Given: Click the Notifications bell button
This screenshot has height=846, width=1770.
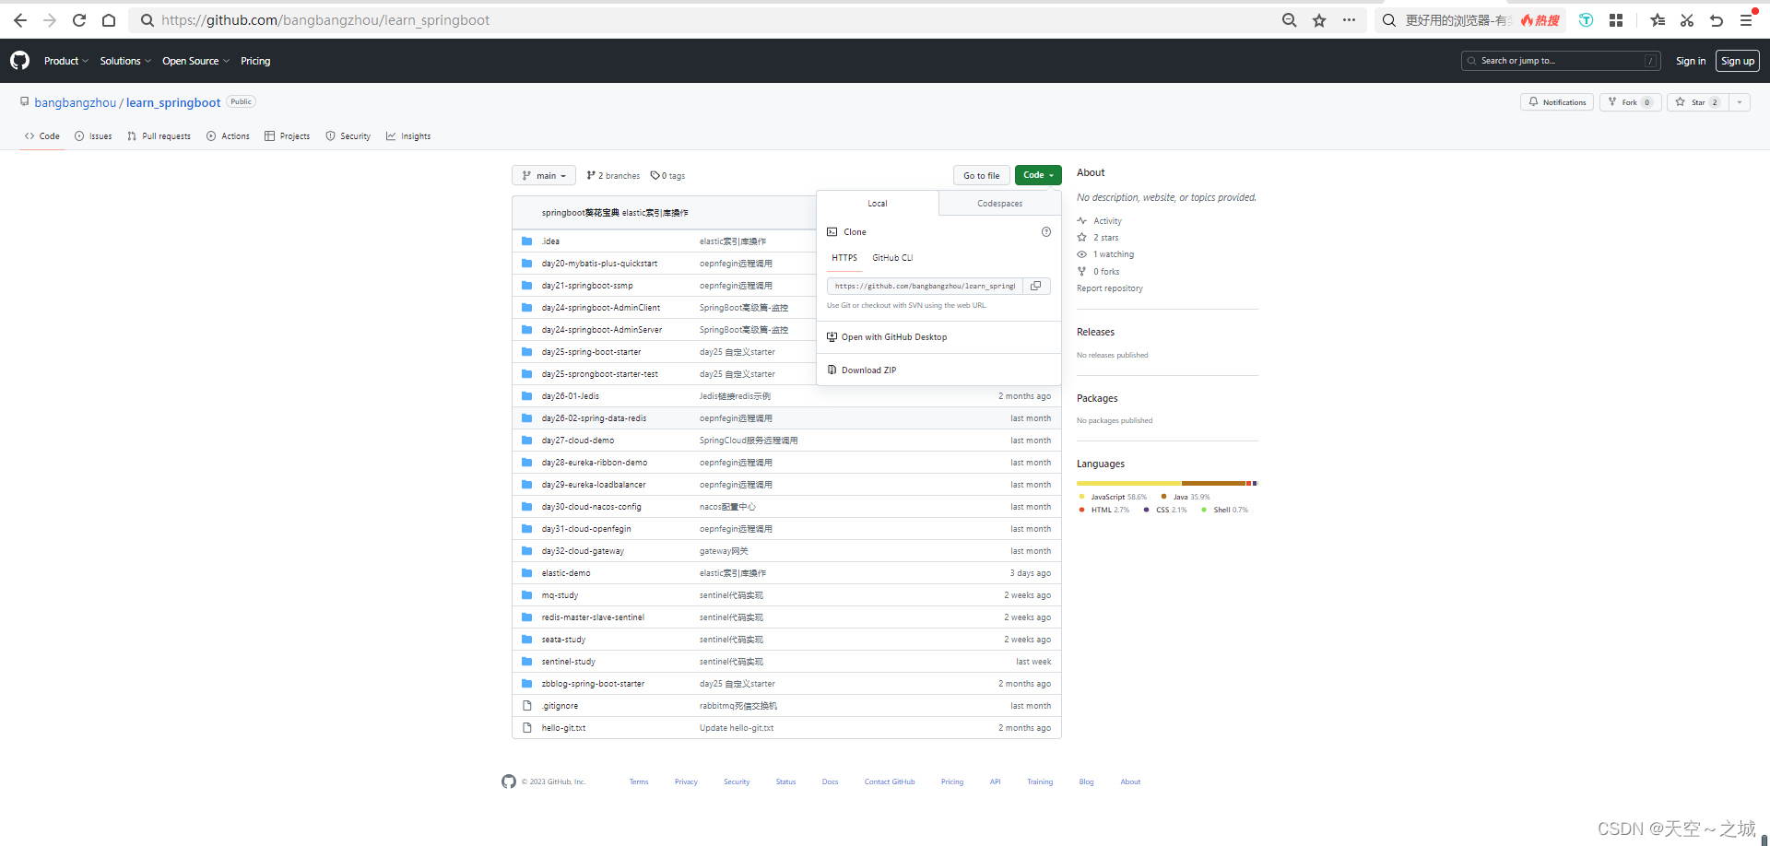Looking at the screenshot, I should coord(1557,102).
